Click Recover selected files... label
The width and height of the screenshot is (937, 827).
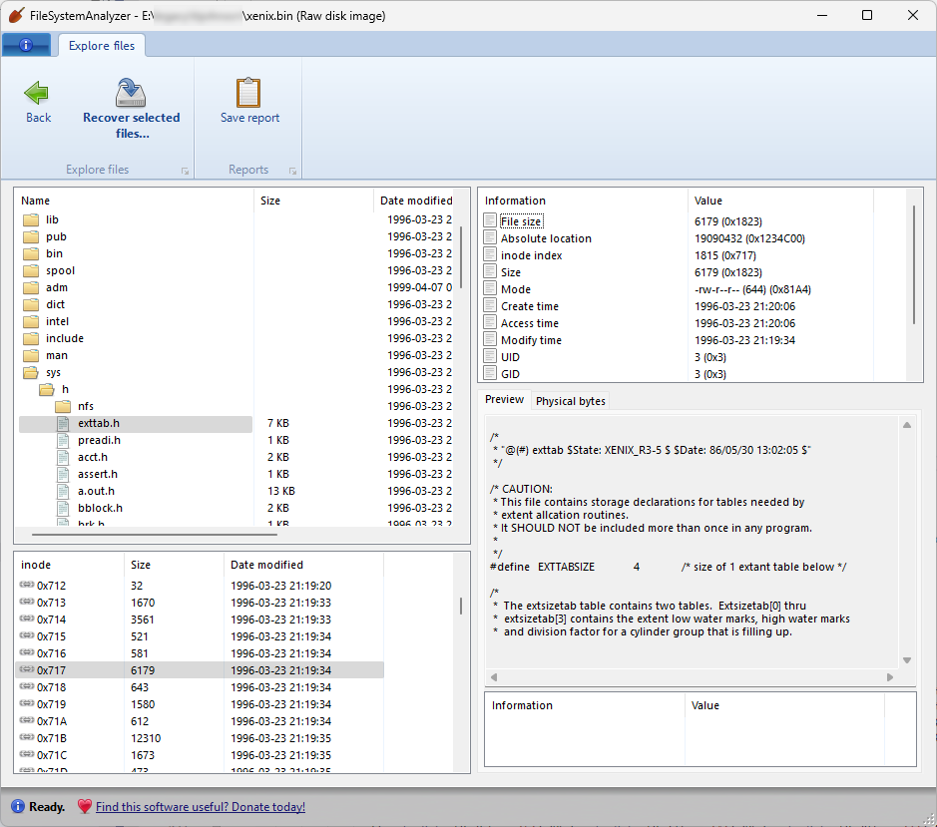(x=132, y=126)
